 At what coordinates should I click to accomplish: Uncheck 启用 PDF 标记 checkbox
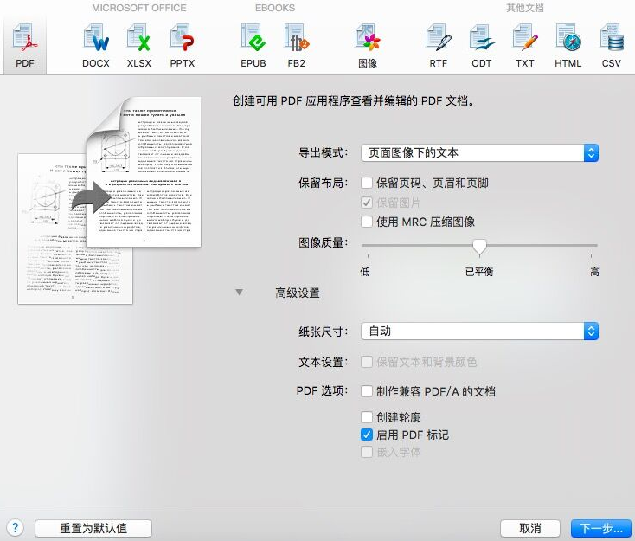click(367, 435)
